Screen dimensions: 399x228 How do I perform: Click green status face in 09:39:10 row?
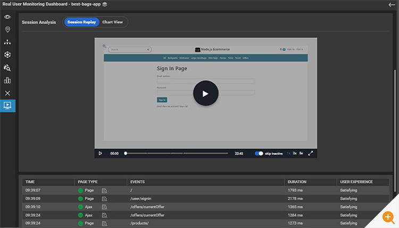80,207
